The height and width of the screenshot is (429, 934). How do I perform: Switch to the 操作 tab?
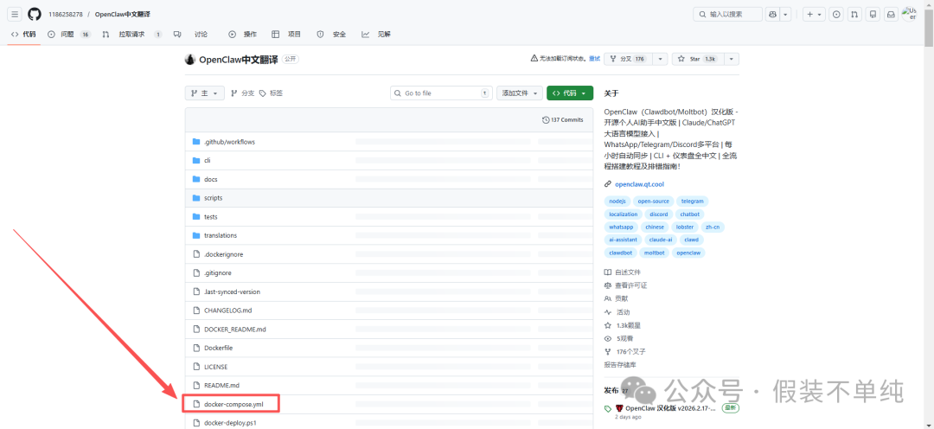[243, 35]
